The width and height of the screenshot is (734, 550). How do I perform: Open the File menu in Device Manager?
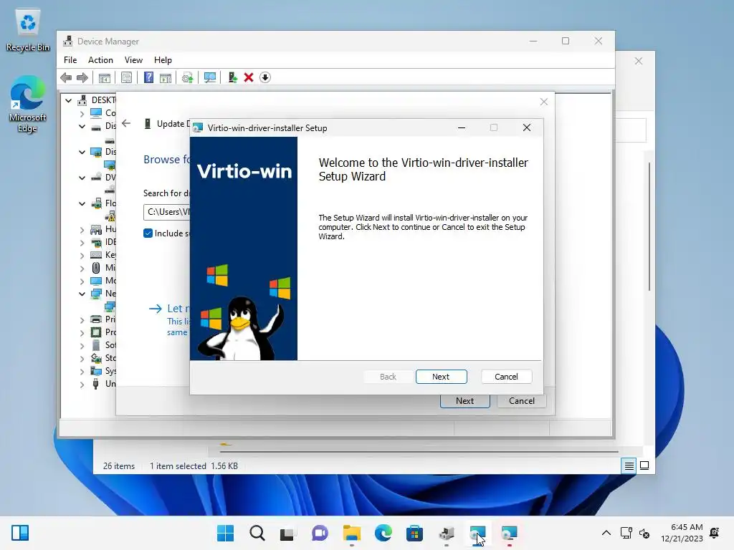pyautogui.click(x=70, y=60)
